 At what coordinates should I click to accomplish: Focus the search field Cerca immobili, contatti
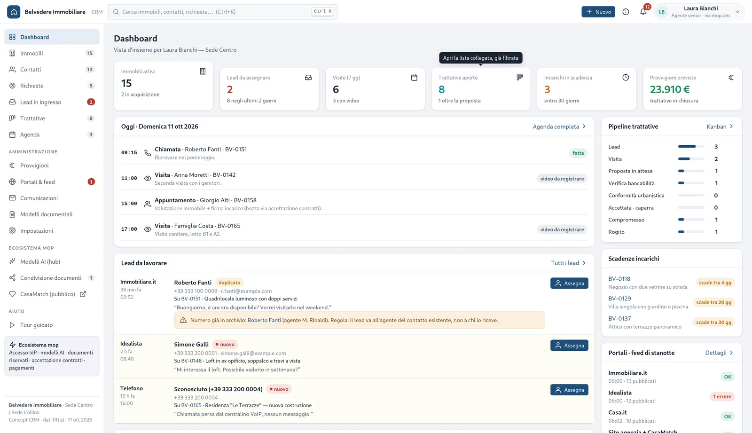[x=223, y=12]
